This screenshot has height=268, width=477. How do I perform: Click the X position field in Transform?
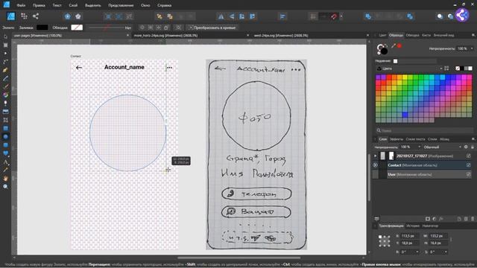409,236
